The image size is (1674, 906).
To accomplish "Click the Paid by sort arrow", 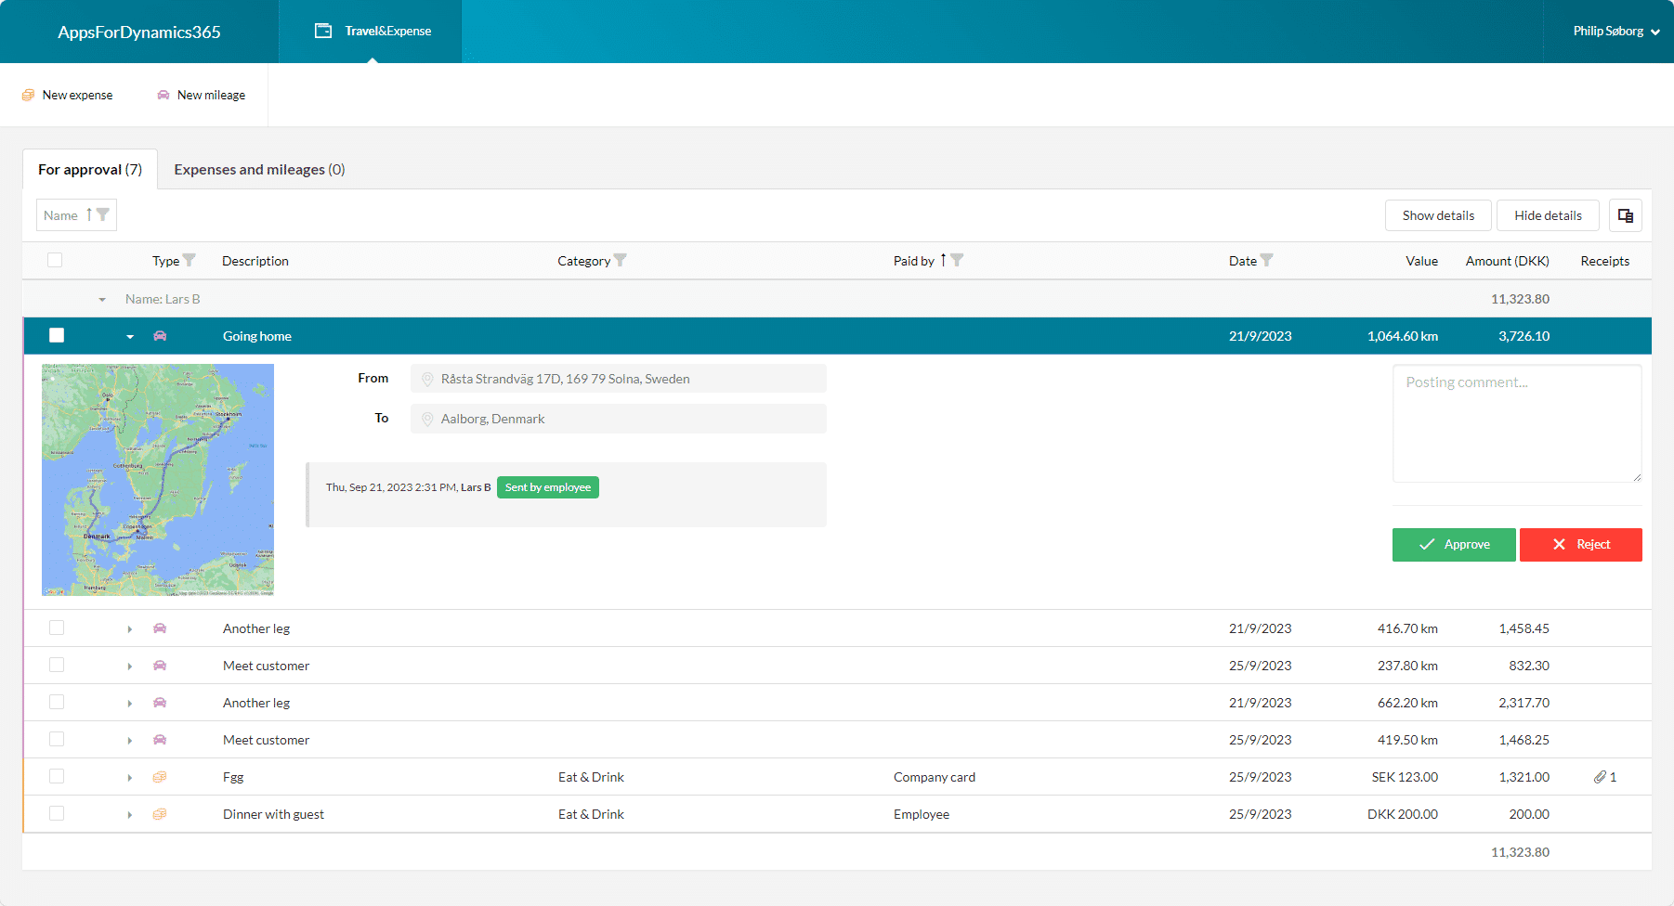I will pyautogui.click(x=943, y=260).
